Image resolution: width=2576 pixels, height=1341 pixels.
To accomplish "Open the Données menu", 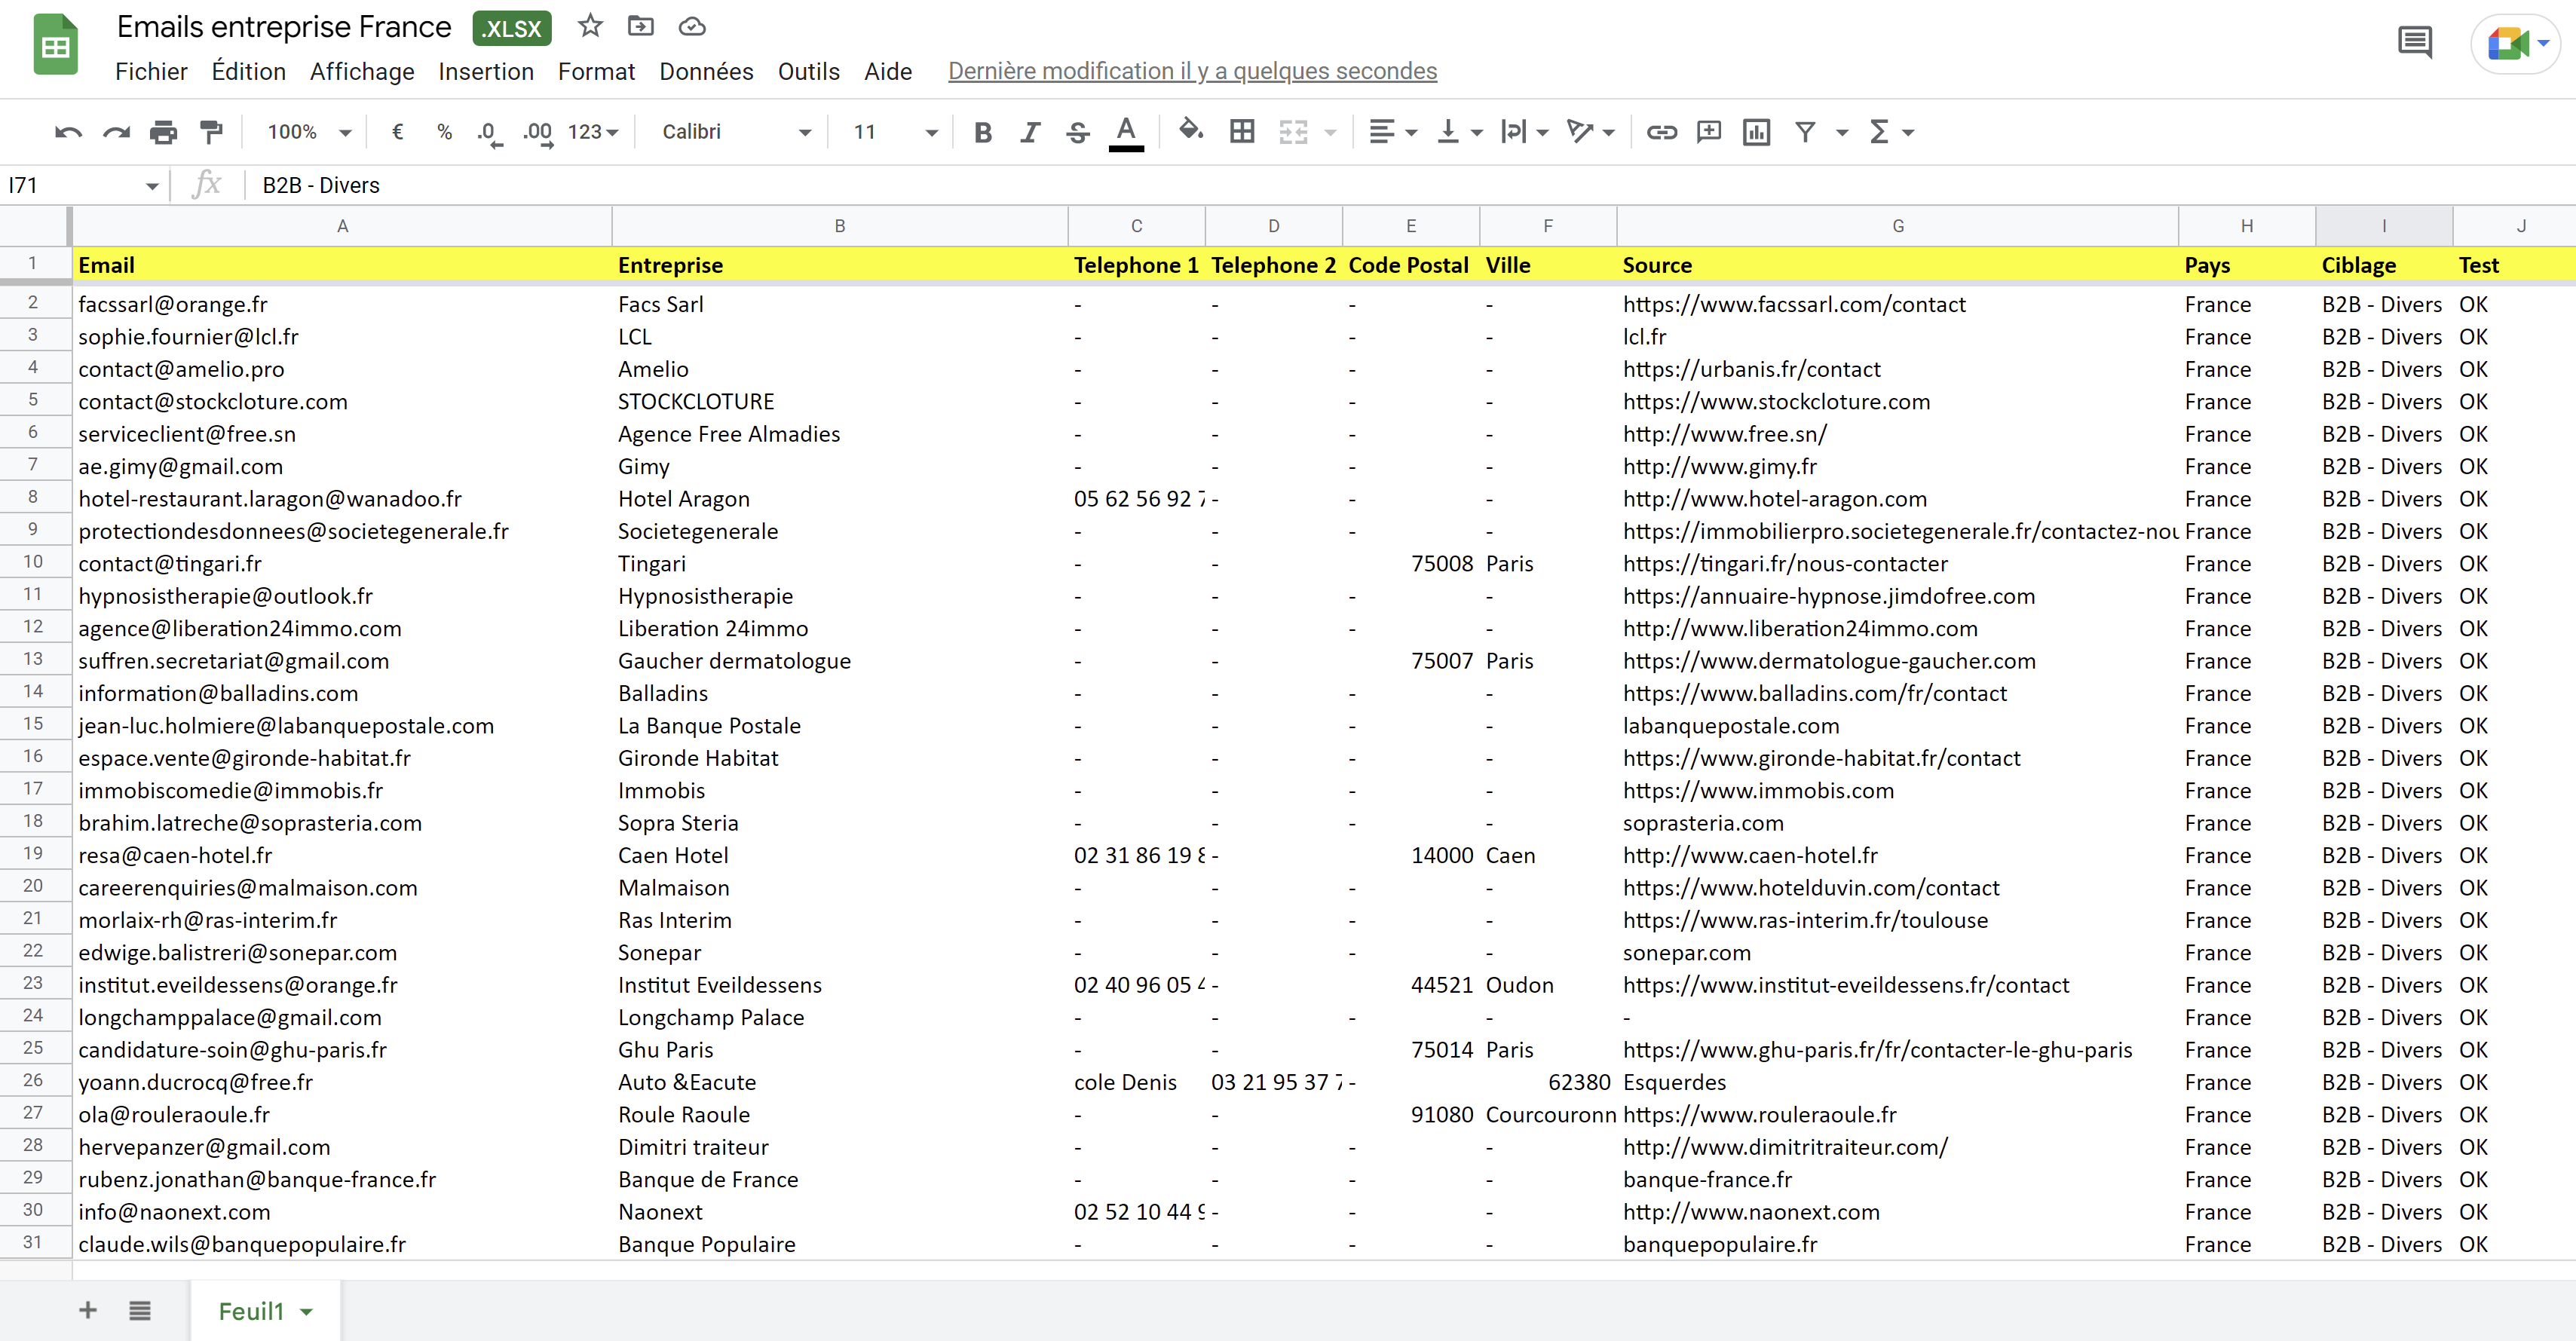I will (x=706, y=71).
